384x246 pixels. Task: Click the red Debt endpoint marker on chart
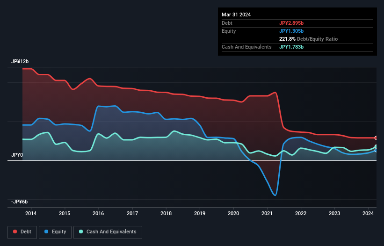[376, 138]
